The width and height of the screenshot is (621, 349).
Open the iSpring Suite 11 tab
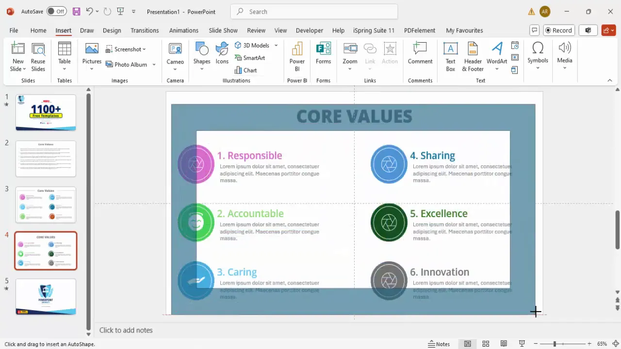[x=374, y=30]
